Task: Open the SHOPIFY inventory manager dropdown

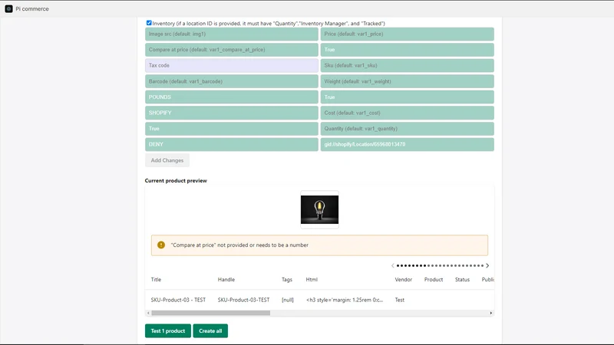Action: pyautogui.click(x=232, y=113)
